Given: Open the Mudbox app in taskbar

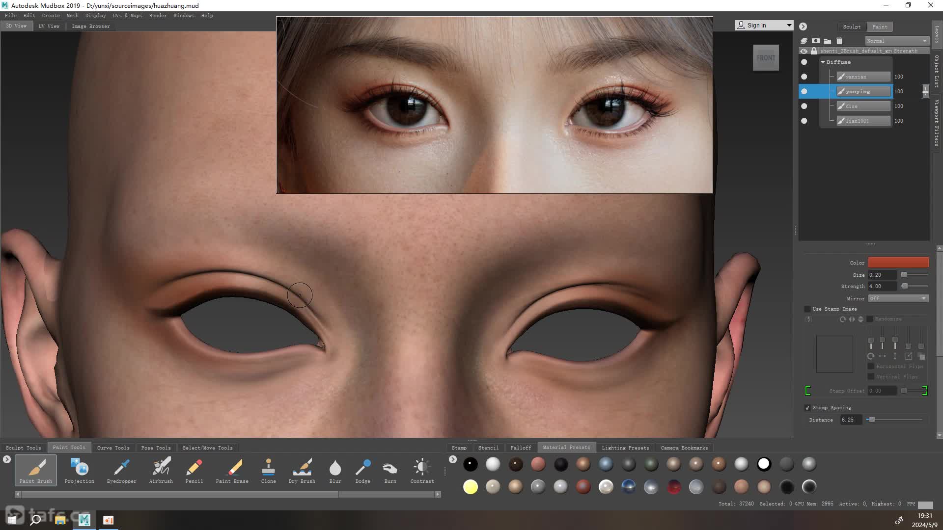Looking at the screenshot, I should [x=84, y=520].
